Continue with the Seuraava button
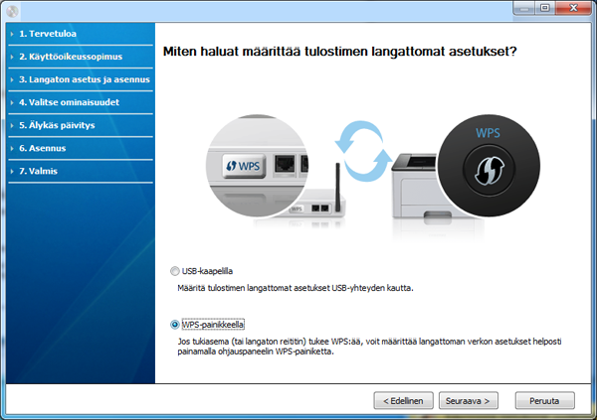The image size is (597, 420). (469, 401)
